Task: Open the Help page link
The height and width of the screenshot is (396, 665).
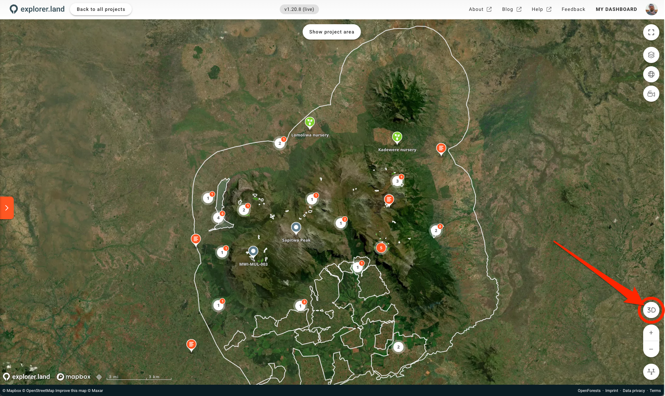Action: (x=541, y=9)
